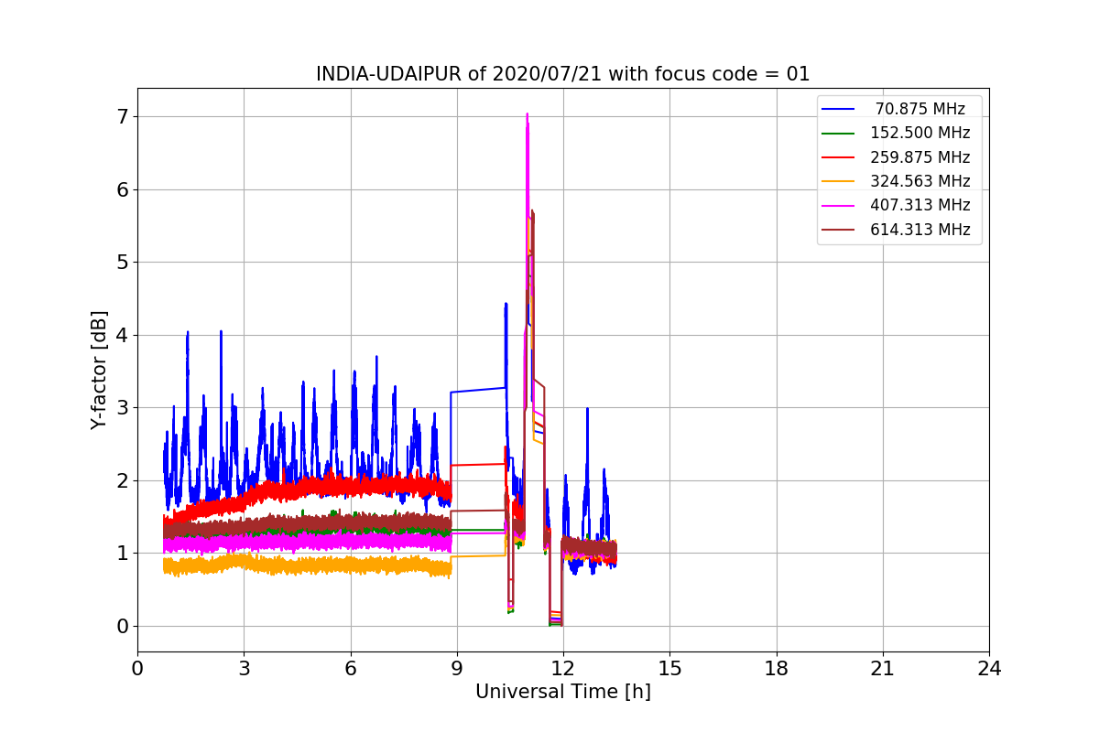Click the brown line sample in legend
This screenshot has height=732, width=1099.
(839, 230)
